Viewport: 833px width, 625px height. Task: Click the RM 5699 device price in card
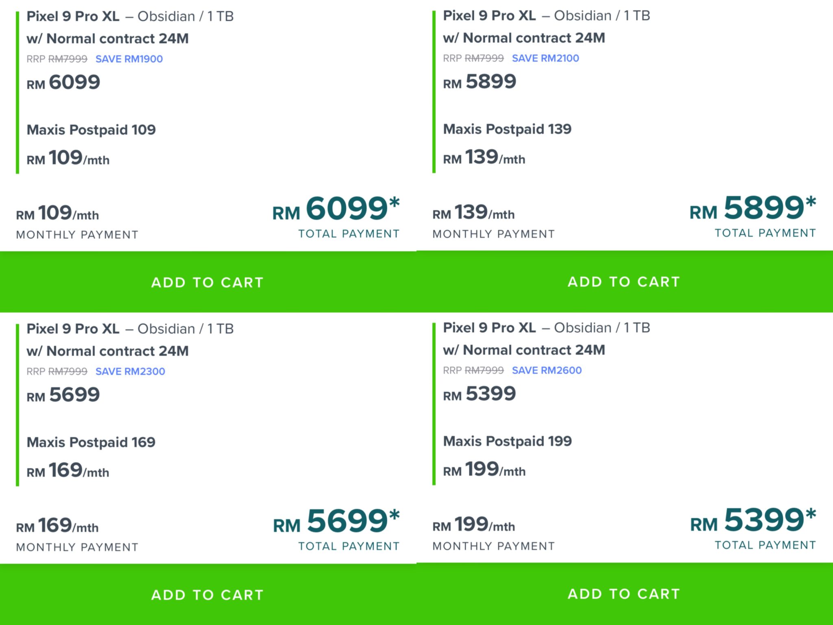63,395
